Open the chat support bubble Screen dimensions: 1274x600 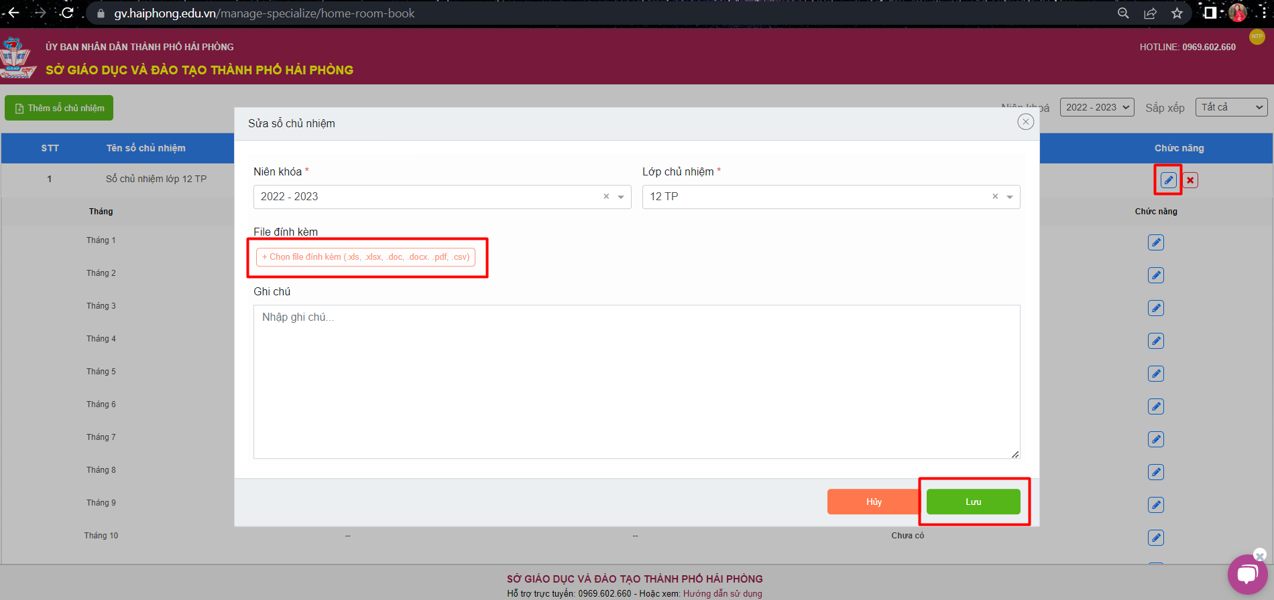(1247, 575)
